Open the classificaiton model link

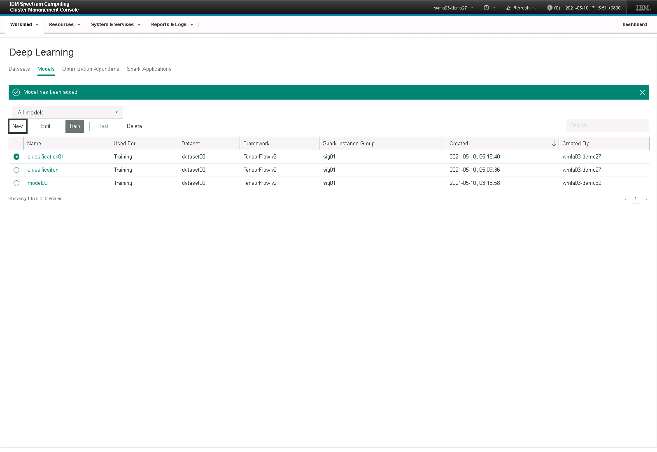(x=43, y=170)
